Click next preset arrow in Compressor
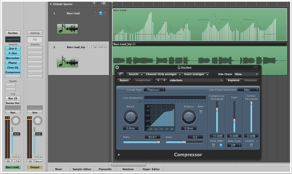The width and height of the screenshot is (292, 174). point(165,80)
